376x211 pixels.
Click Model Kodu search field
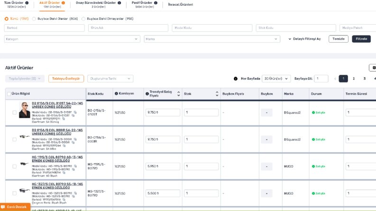212,28
